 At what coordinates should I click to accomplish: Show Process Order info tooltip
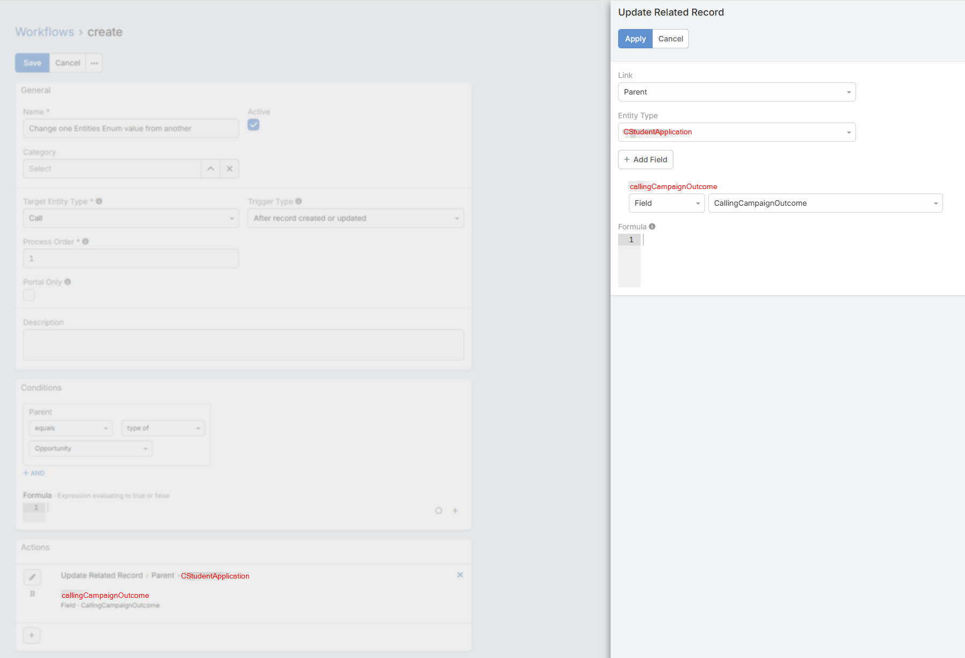(x=85, y=242)
